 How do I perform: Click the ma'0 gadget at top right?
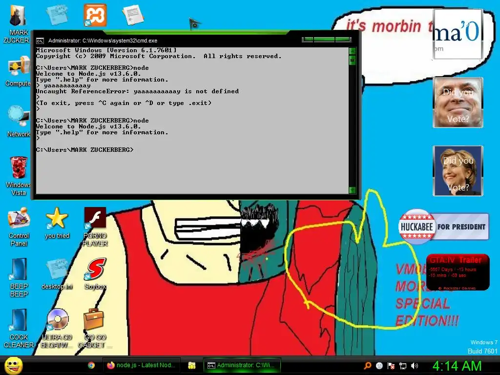click(x=458, y=34)
